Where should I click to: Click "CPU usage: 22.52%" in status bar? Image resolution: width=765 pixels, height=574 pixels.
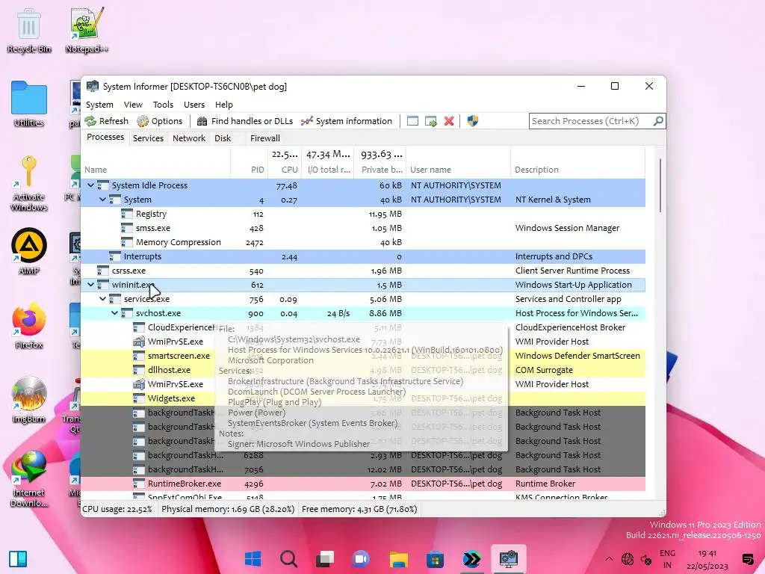(117, 509)
